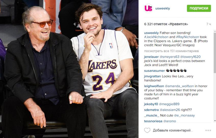Open jmvgrattan commenter profile
The image size is (216, 138).
point(152,76)
